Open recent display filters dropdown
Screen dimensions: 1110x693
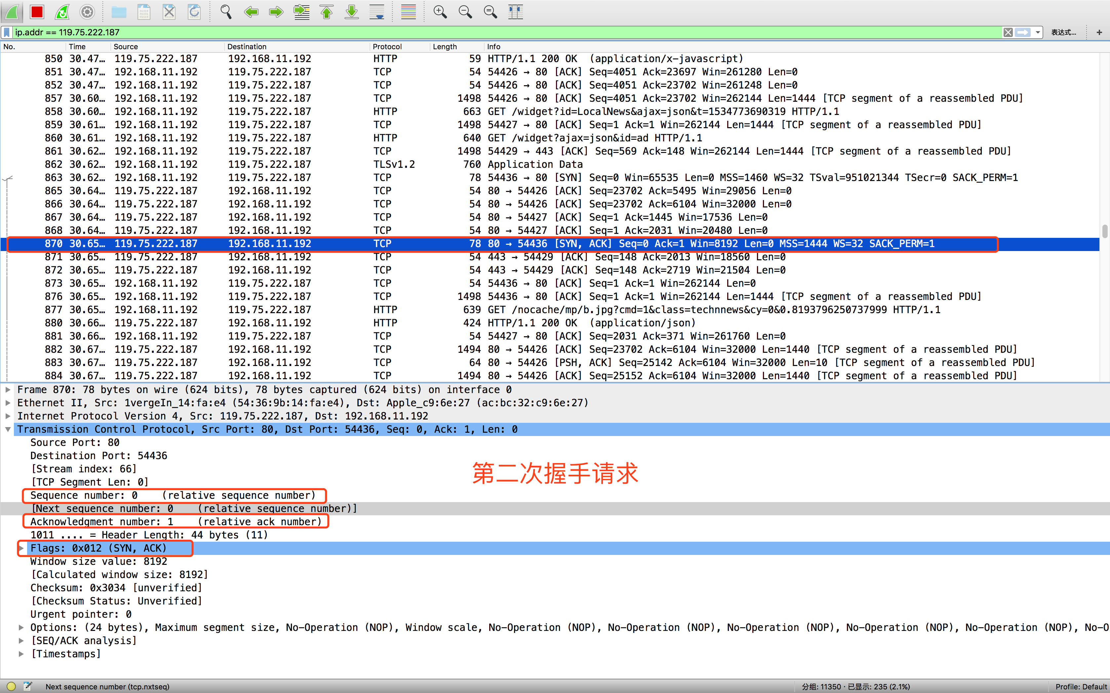click(x=1038, y=32)
